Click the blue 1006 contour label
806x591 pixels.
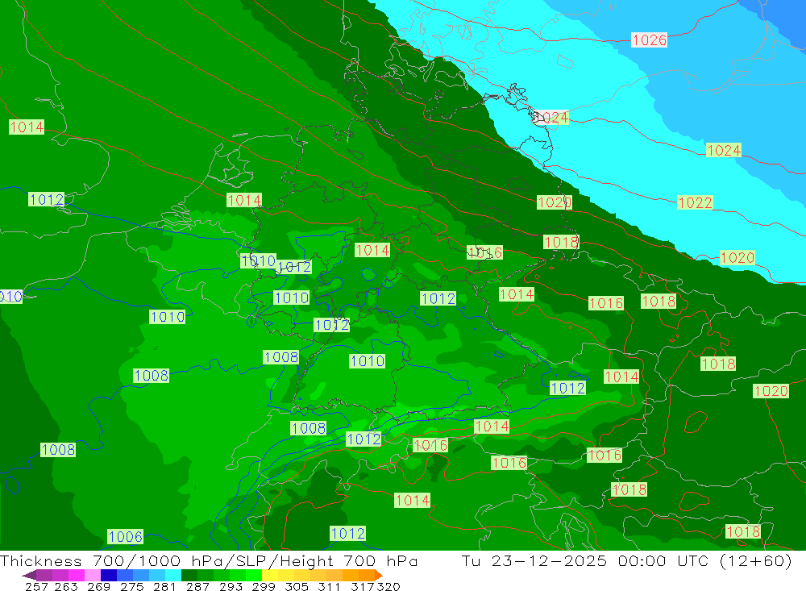pos(126,537)
